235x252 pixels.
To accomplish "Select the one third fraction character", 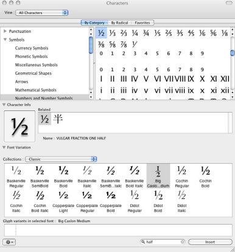I will click(112, 33).
